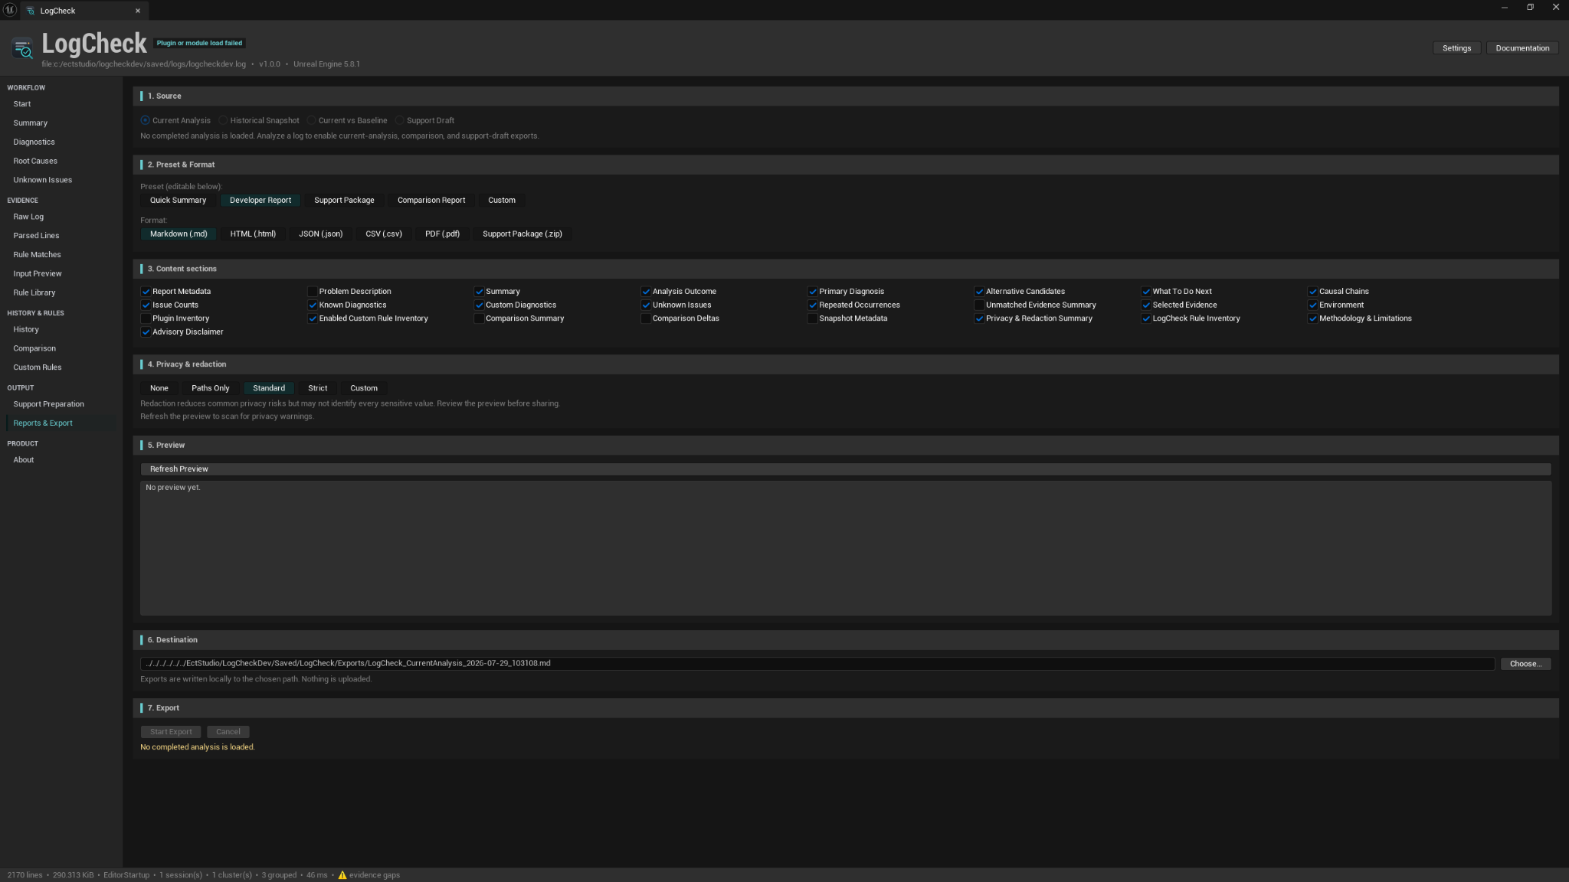Screen dimensions: 1569x882
Task: Select Markdown (.md) format
Action: tap(179, 234)
